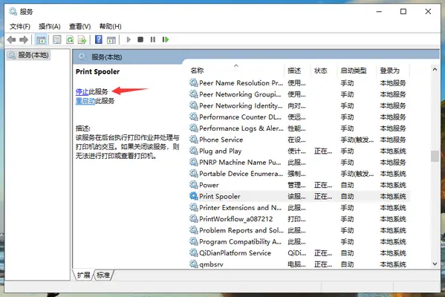
Task: Switch to the 标准 tab
Action: tap(103, 275)
